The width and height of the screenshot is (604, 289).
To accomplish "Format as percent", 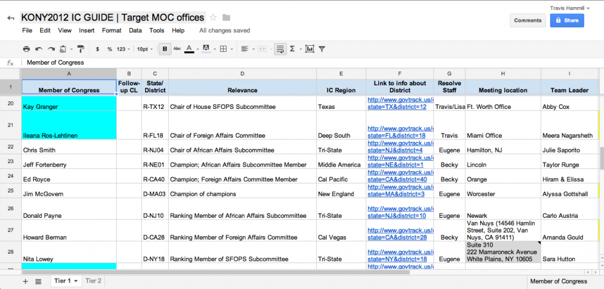I will (x=110, y=49).
